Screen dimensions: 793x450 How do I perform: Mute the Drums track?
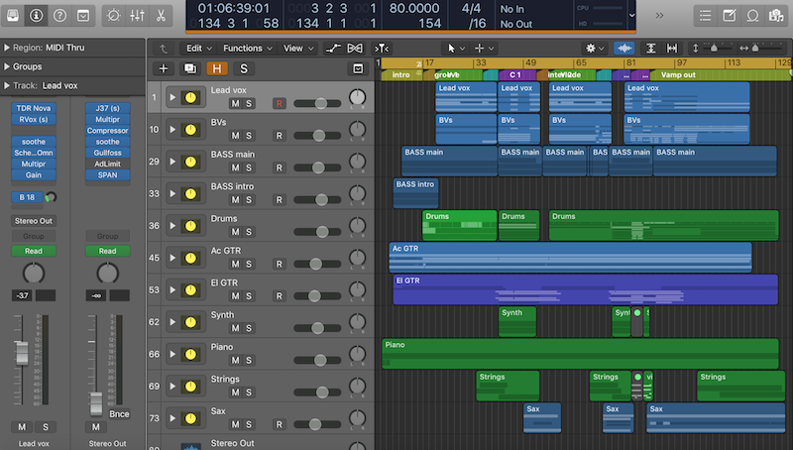[x=235, y=232]
